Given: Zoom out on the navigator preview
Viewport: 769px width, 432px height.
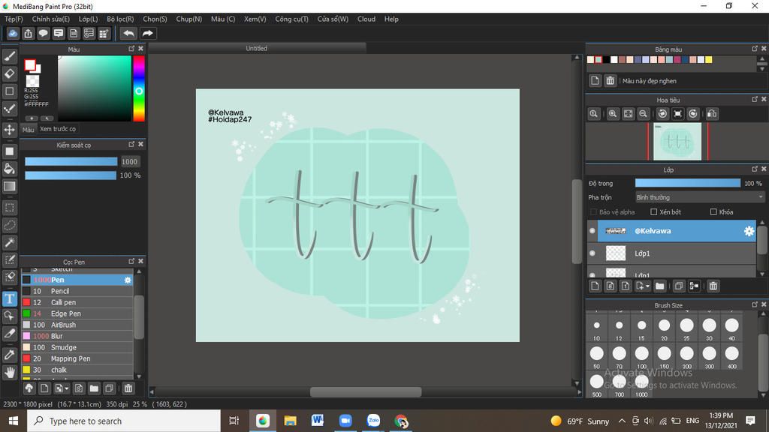Looking at the screenshot, I should [643, 114].
